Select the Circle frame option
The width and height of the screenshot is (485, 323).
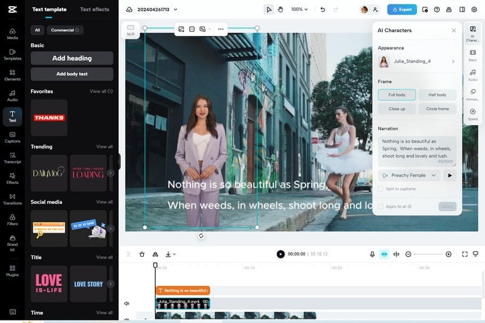pos(437,109)
